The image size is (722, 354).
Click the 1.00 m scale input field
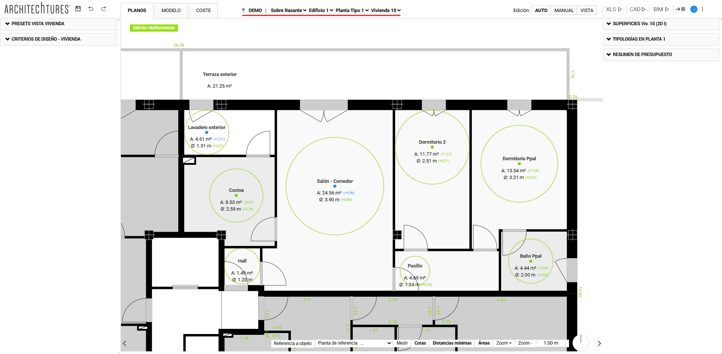tap(551, 343)
